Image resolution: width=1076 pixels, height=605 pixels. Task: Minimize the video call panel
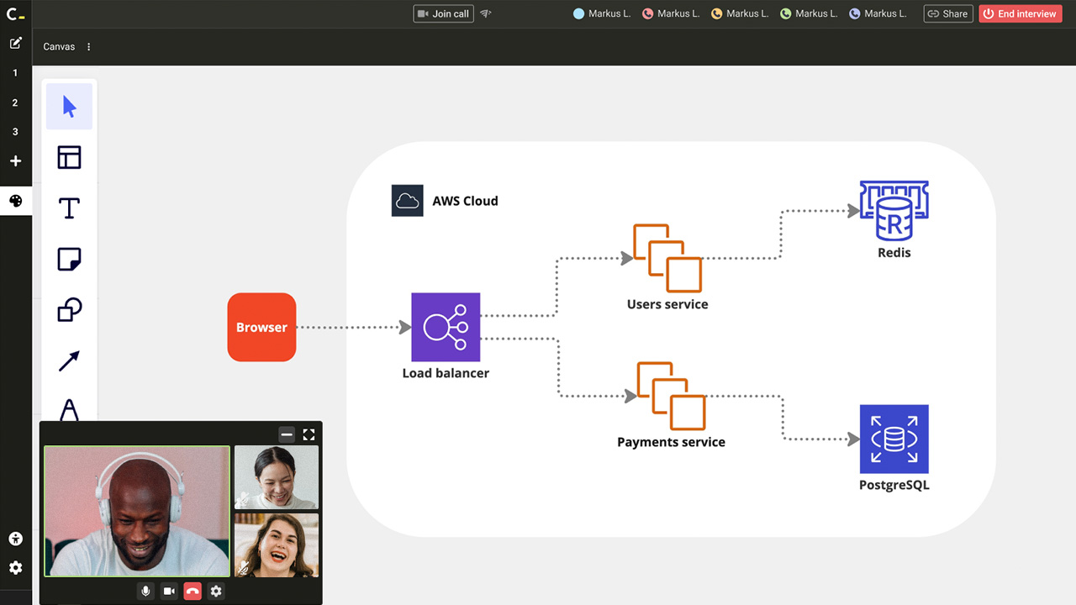[287, 434]
